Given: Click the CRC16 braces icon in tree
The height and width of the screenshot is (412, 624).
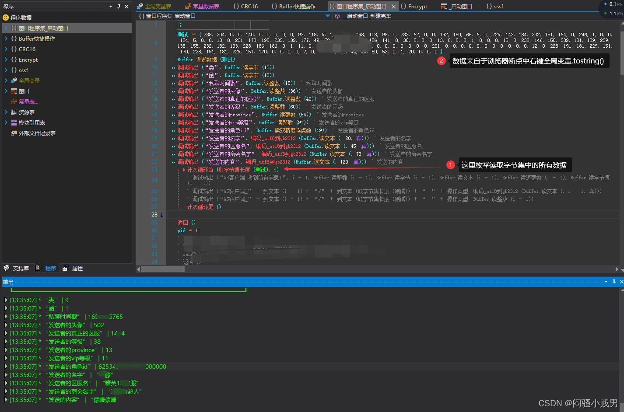Looking at the screenshot, I should 14,49.
